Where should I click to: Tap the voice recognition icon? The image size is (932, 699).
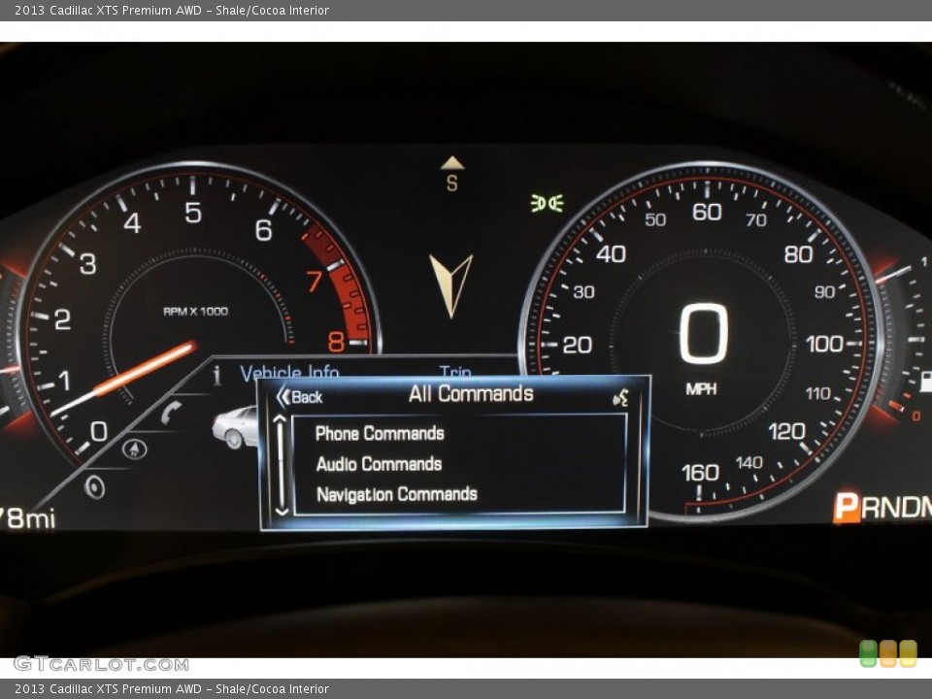pos(620,398)
